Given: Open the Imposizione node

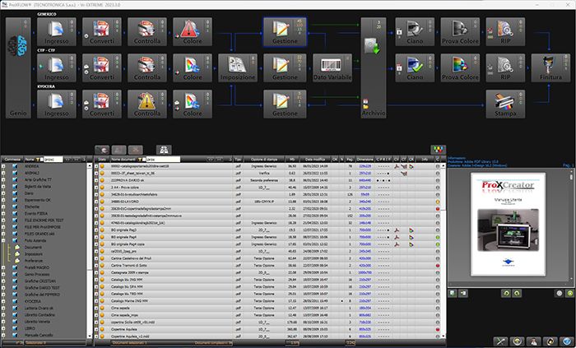Looking at the screenshot, I should pos(238,68).
